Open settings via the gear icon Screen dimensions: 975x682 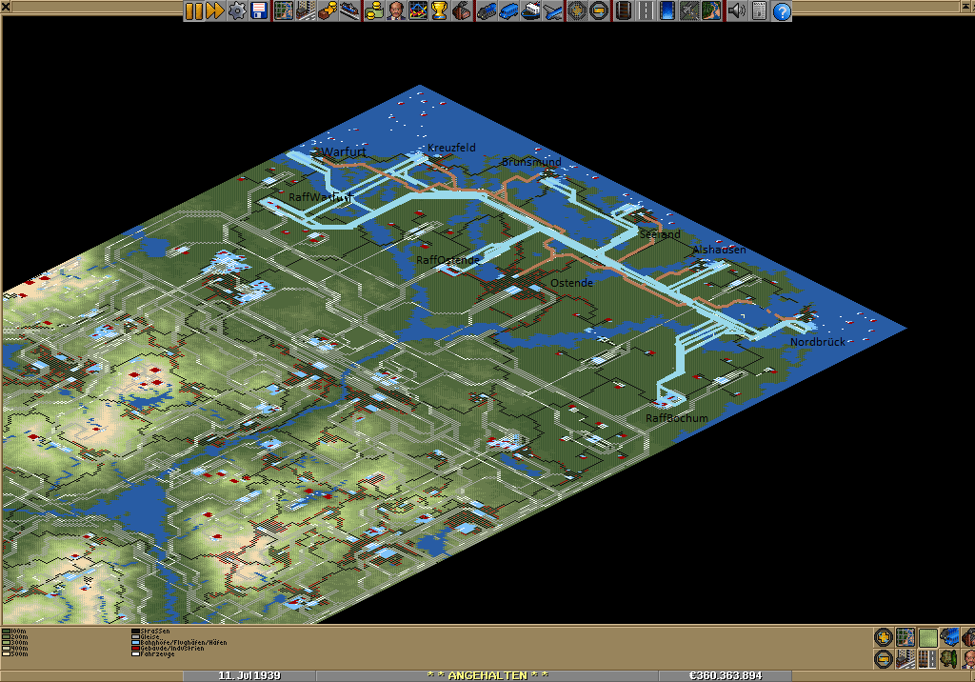click(237, 11)
